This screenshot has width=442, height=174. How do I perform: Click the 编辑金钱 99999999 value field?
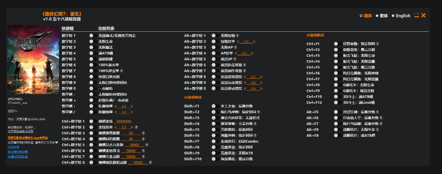coord(124,121)
